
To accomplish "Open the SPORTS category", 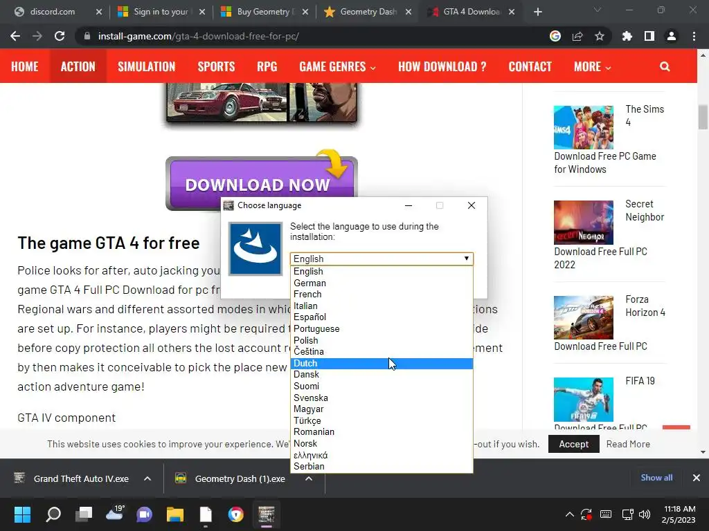I will point(216,67).
